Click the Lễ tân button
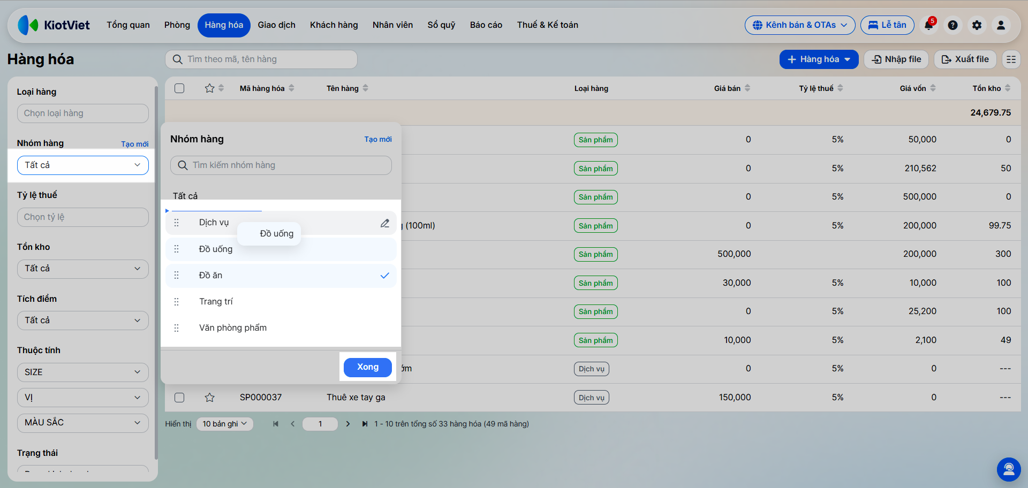 coord(887,25)
